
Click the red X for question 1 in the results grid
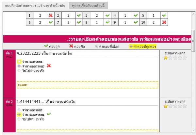(x=50, y=15)
